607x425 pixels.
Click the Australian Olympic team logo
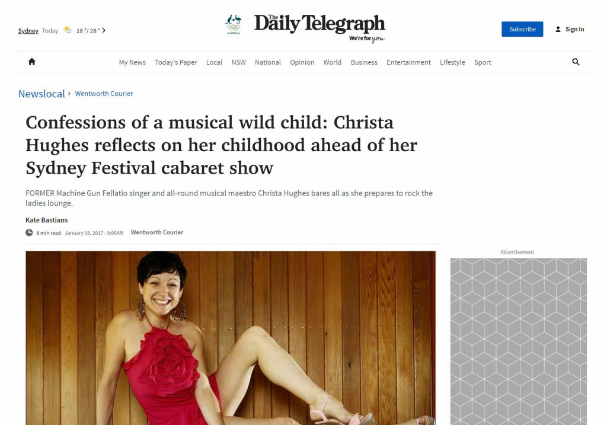pos(234,24)
